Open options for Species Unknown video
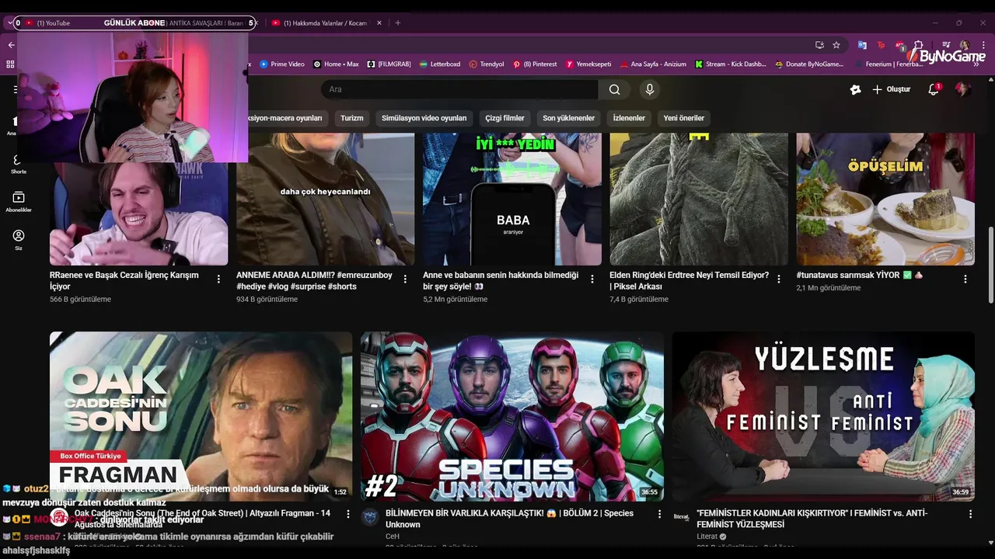Viewport: 995px width, 559px height. click(x=659, y=514)
